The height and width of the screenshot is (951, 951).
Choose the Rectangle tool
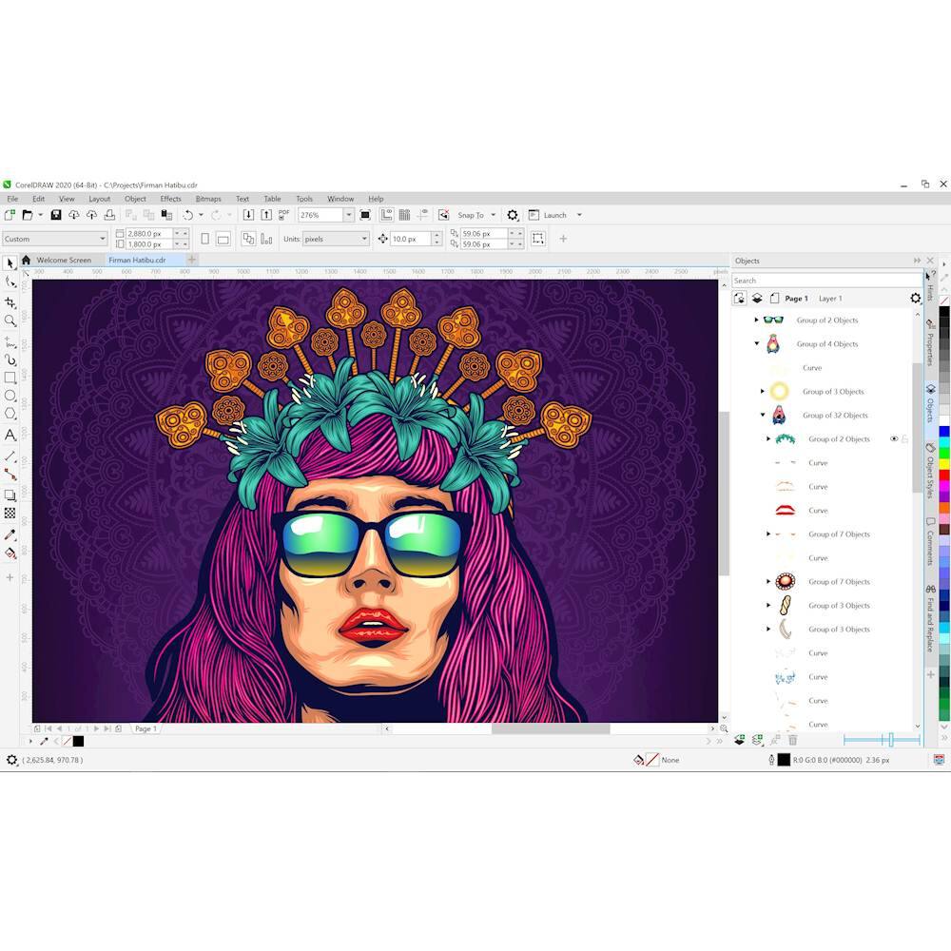click(10, 378)
